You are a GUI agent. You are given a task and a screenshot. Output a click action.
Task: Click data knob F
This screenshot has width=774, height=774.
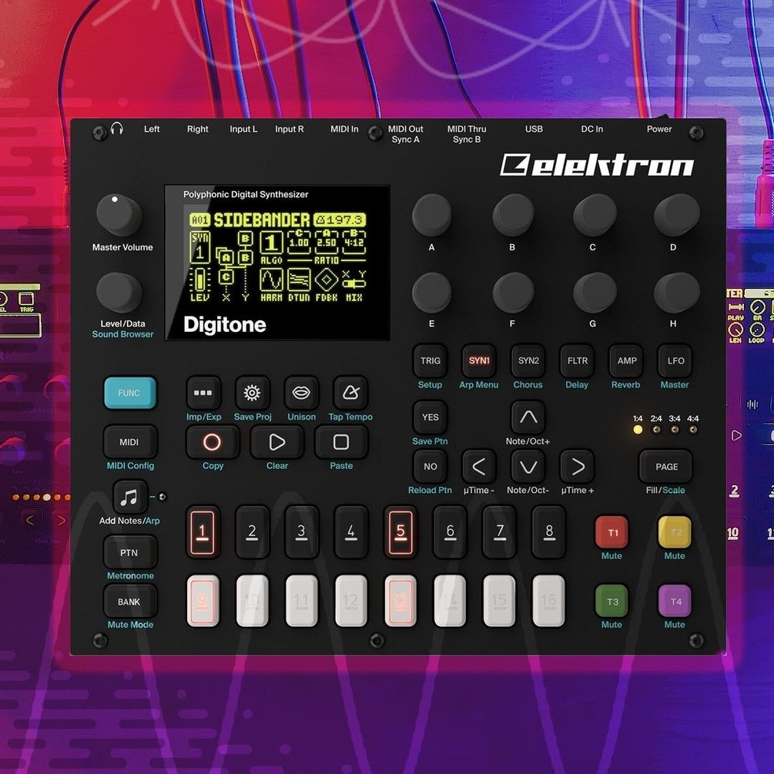point(513,293)
